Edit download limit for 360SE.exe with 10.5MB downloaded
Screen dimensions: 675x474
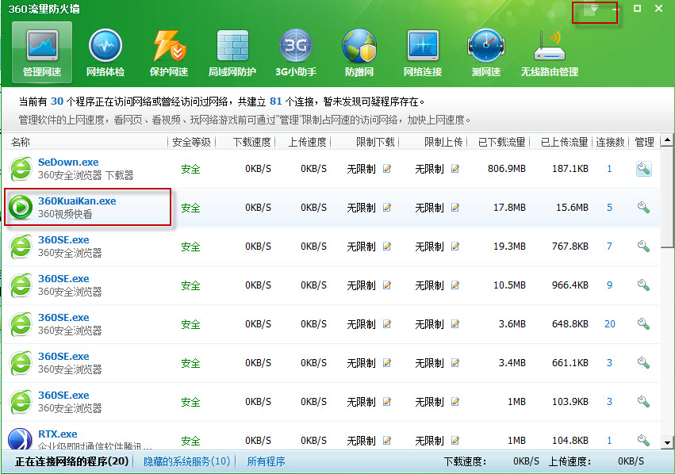387,285
